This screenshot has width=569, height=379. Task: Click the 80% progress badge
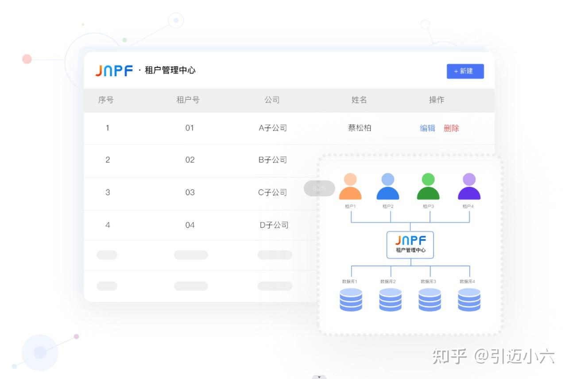pyautogui.click(x=319, y=188)
